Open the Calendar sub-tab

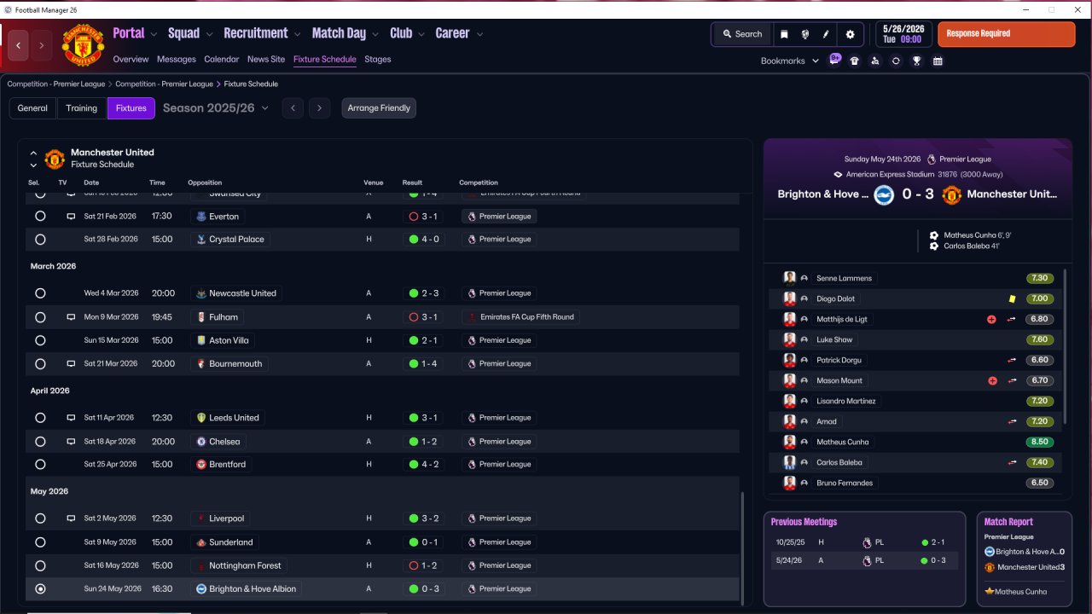(222, 60)
